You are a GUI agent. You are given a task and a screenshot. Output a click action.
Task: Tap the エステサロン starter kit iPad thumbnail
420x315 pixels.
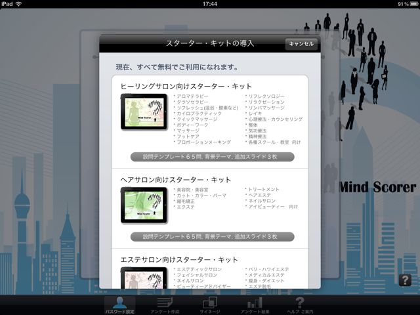144,278
